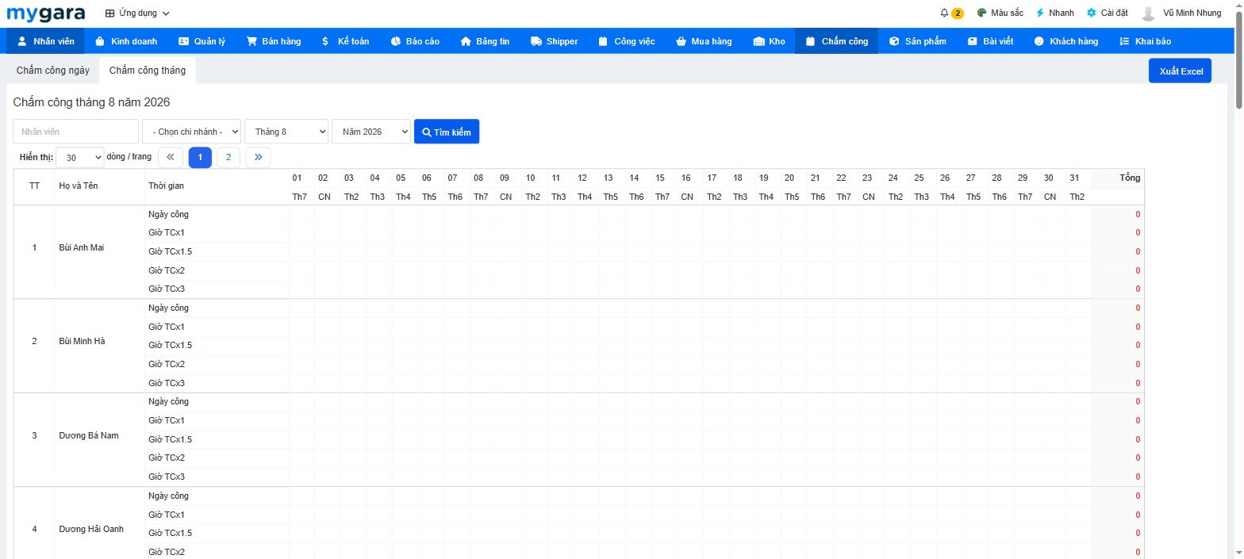Click the Mua hàng basket icon
Viewport: 1244px width, 559px height.
pos(681,41)
